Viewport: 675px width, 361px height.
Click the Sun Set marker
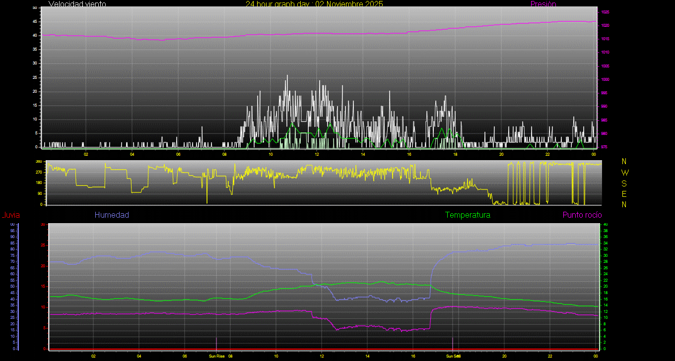point(453,356)
